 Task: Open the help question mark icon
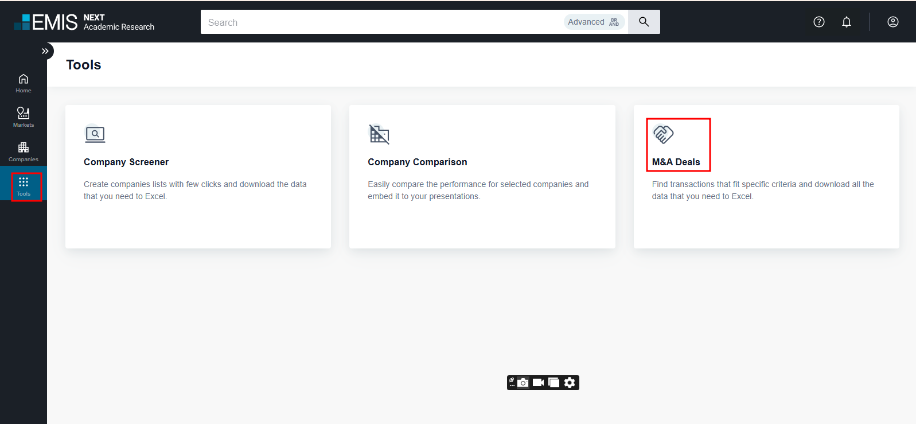[819, 22]
